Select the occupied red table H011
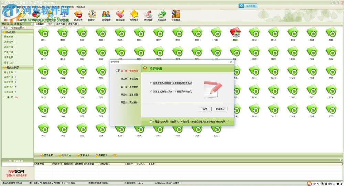This screenshot has width=344, height=186. (x=235, y=34)
